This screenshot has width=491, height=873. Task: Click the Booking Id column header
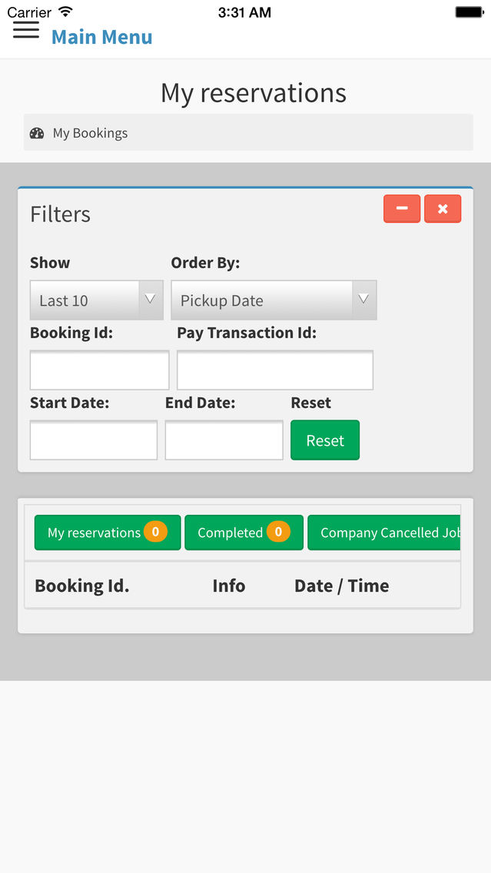(81, 586)
